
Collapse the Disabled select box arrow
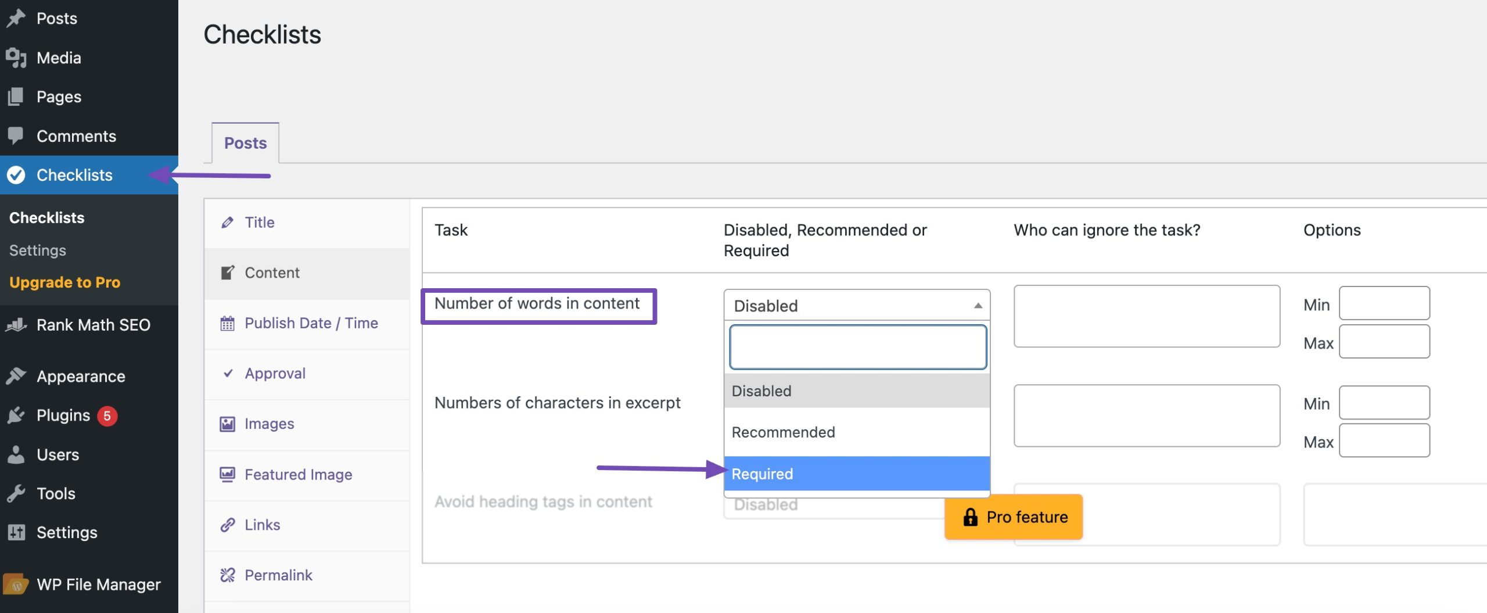click(x=978, y=306)
